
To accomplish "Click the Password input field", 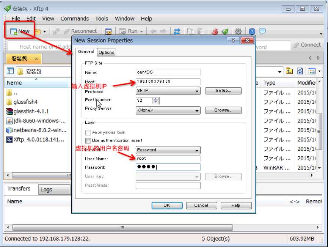I will point(168,167).
